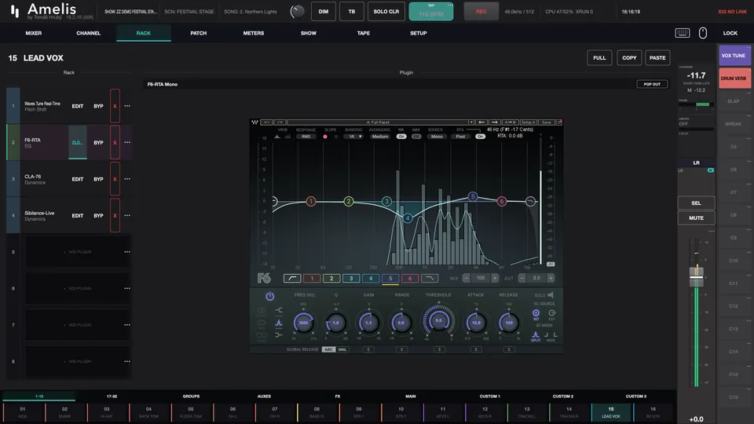The height and width of the screenshot is (424, 754).
Task: Click the THRESHOLD knob
Action: [438, 320]
